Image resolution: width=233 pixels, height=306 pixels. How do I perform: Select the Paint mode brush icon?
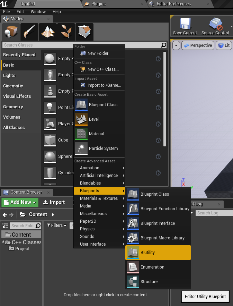point(29,32)
